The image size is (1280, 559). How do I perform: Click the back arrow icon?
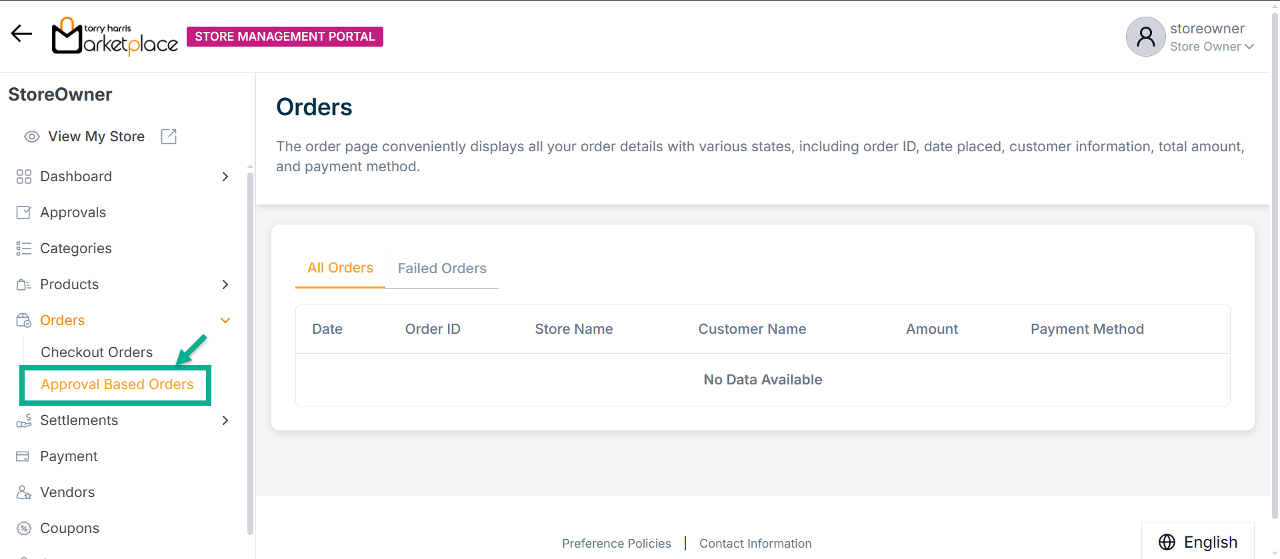pos(21,34)
